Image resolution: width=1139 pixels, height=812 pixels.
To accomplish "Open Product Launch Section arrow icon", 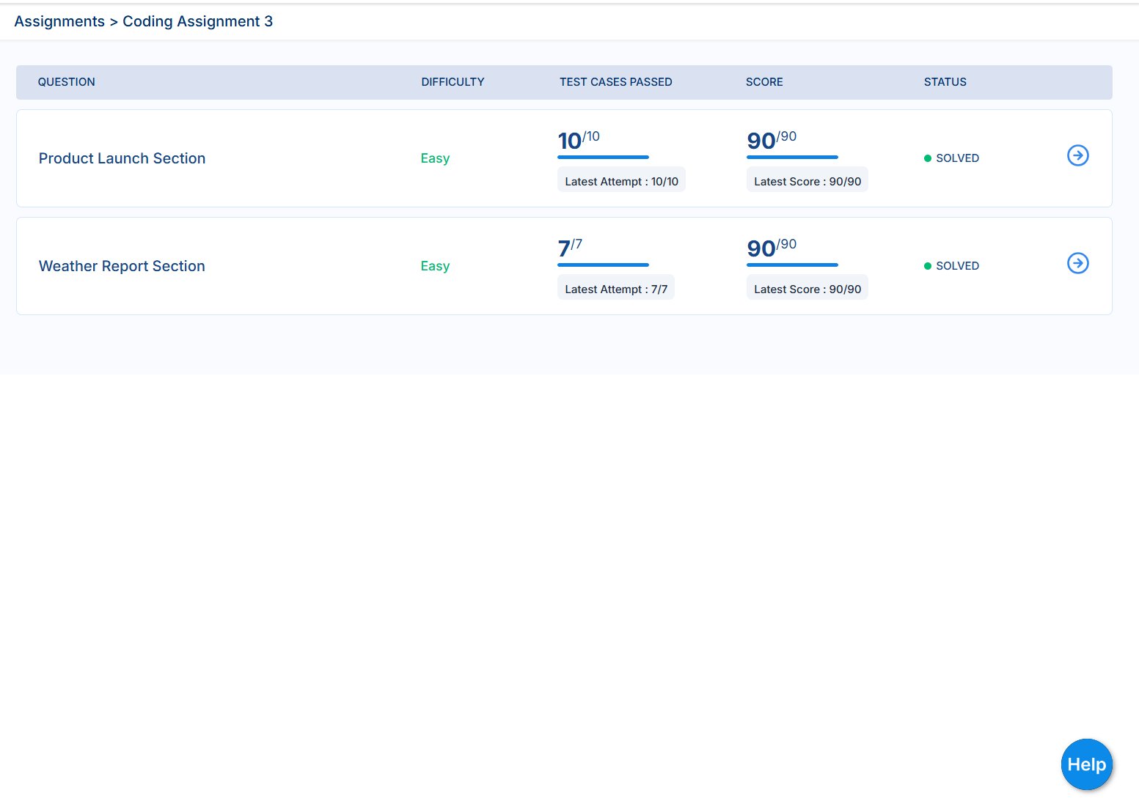I will [1077, 155].
